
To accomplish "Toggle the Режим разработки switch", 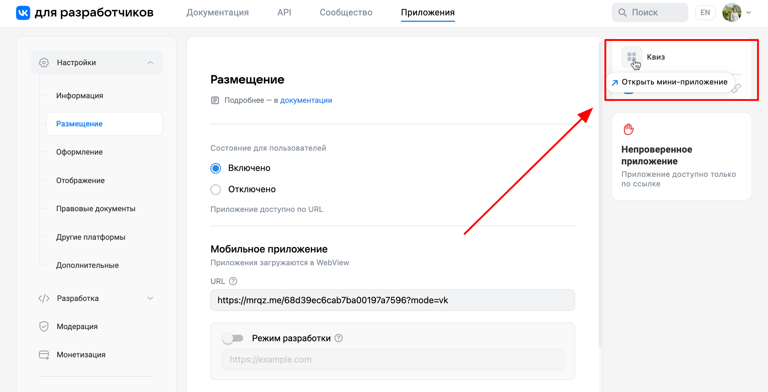I will (x=233, y=338).
